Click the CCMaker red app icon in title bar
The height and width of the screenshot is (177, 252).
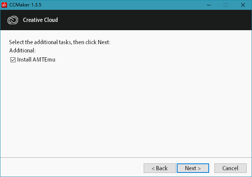(4, 5)
